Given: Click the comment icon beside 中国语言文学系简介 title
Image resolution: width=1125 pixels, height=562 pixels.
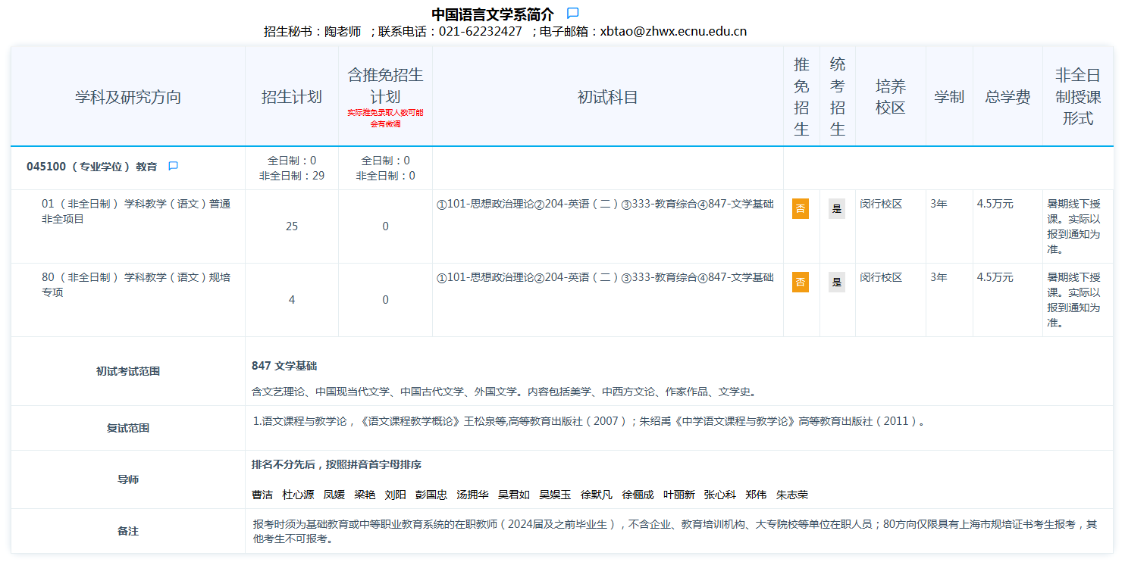Looking at the screenshot, I should (x=572, y=12).
